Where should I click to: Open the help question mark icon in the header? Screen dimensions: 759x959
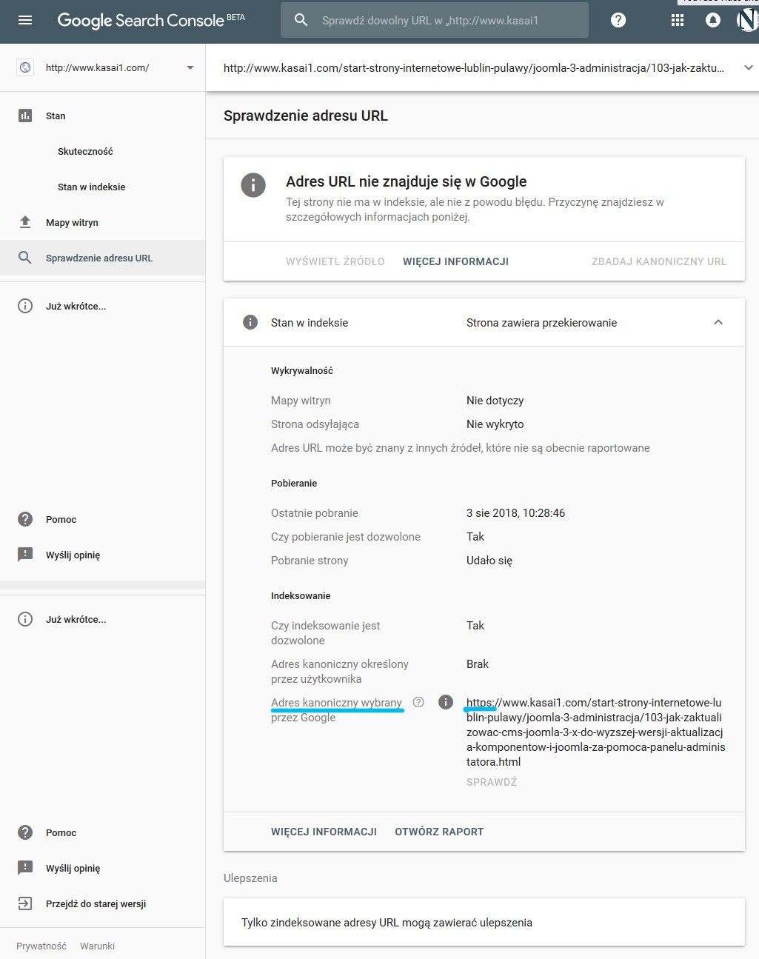(618, 20)
